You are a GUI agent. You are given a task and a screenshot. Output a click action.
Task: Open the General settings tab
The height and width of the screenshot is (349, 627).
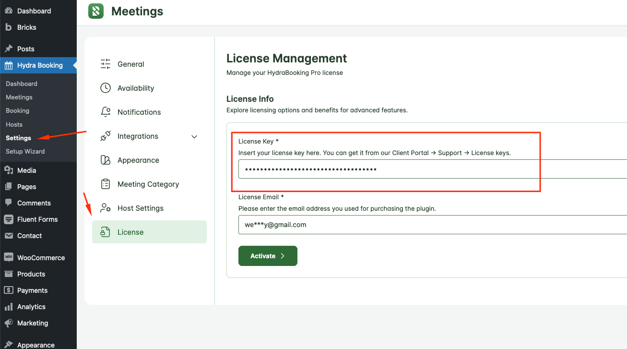coord(149,64)
